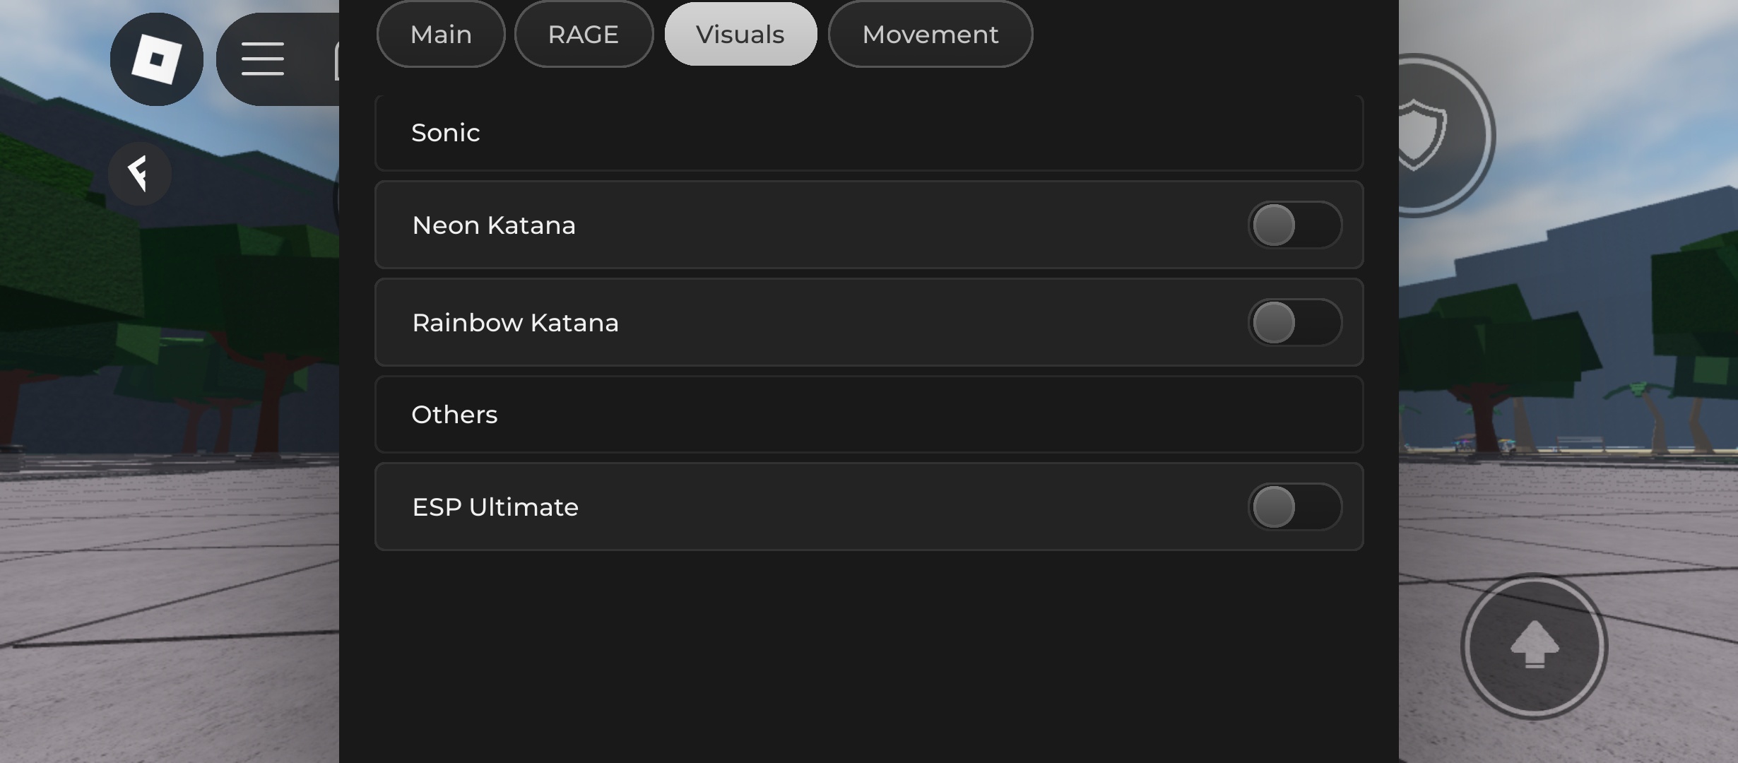Enable the Neon Katana toggle
The height and width of the screenshot is (763, 1738).
pos(1295,225)
